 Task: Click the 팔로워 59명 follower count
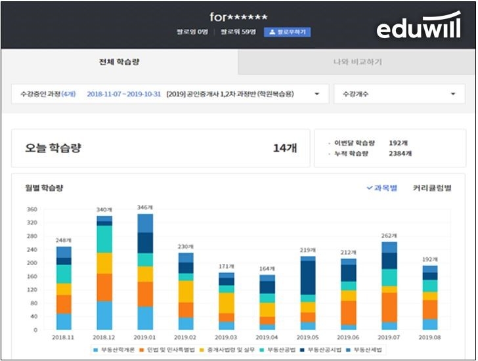(240, 32)
